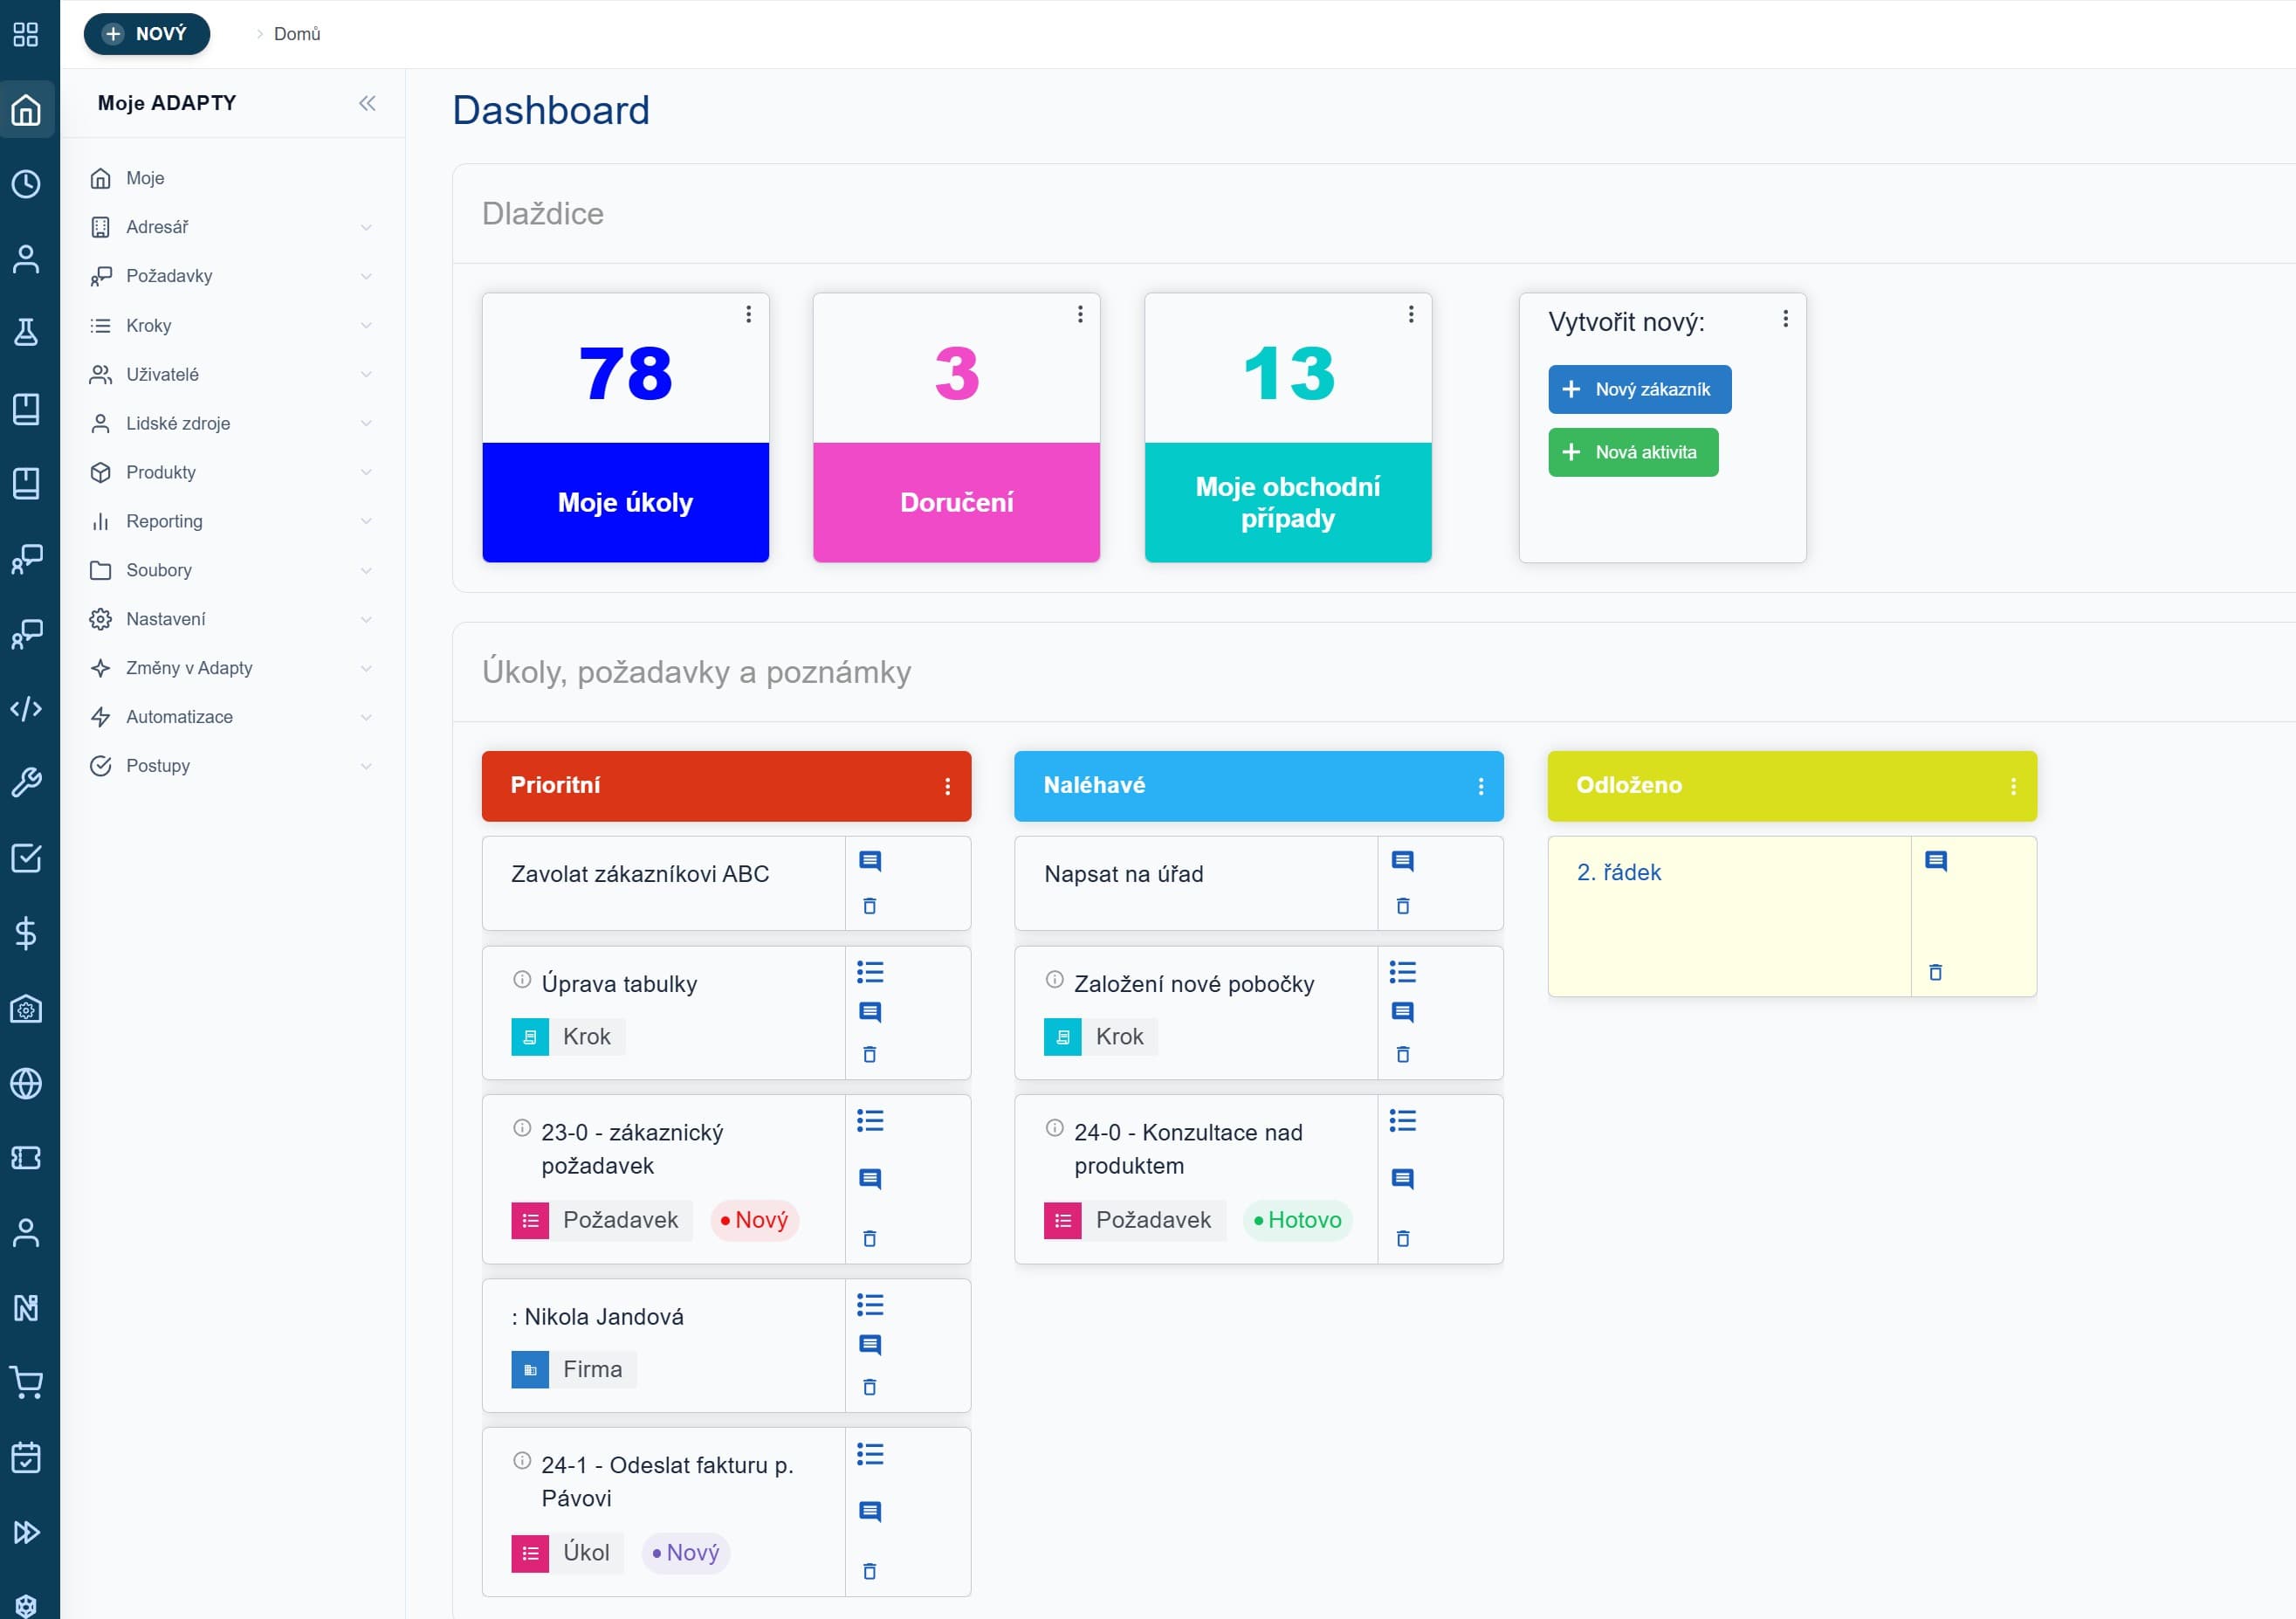
Task: Click the fast-forward icon in the rail
Action: tap(26, 1533)
